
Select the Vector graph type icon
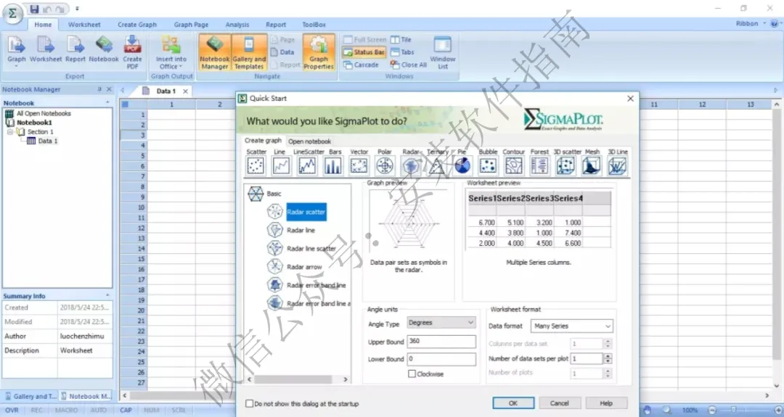pyautogui.click(x=359, y=165)
